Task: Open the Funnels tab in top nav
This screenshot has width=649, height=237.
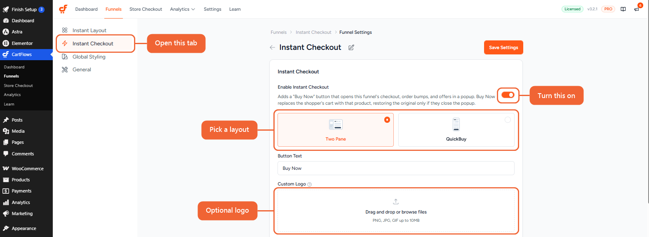Action: point(113,9)
